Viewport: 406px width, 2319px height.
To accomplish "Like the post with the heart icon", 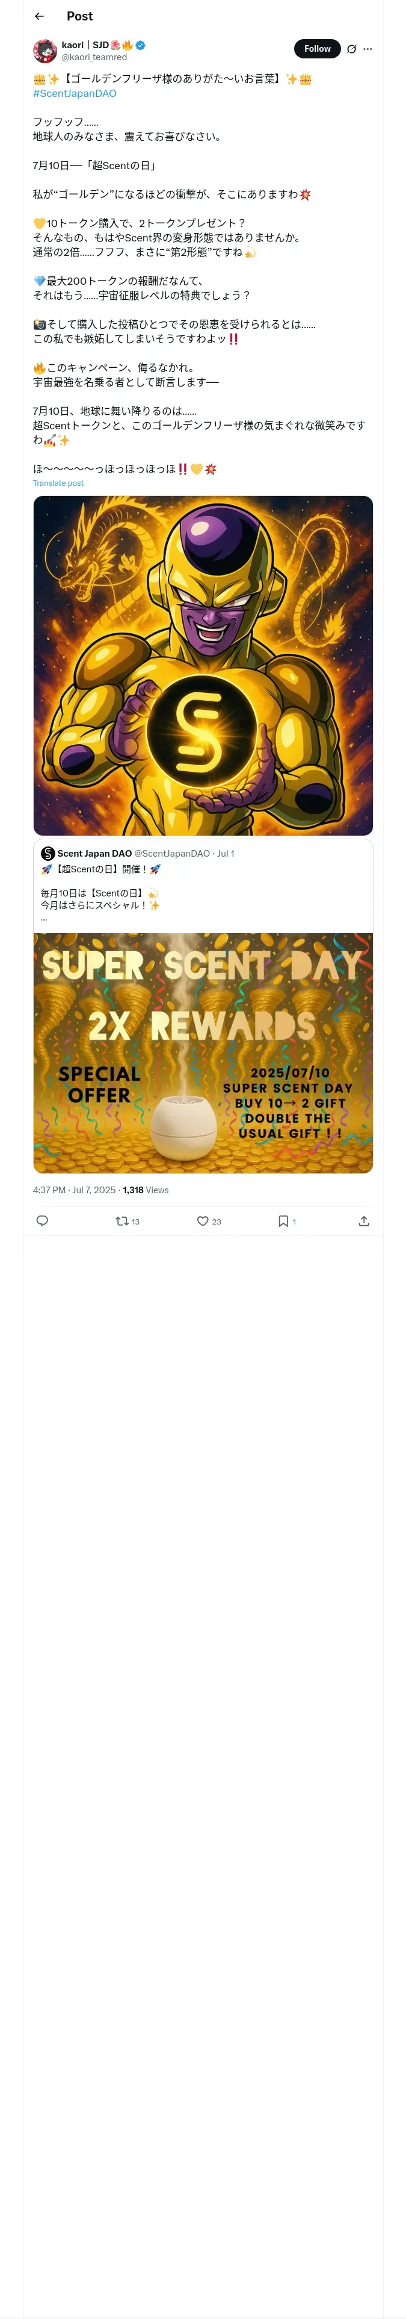I will (209, 1221).
